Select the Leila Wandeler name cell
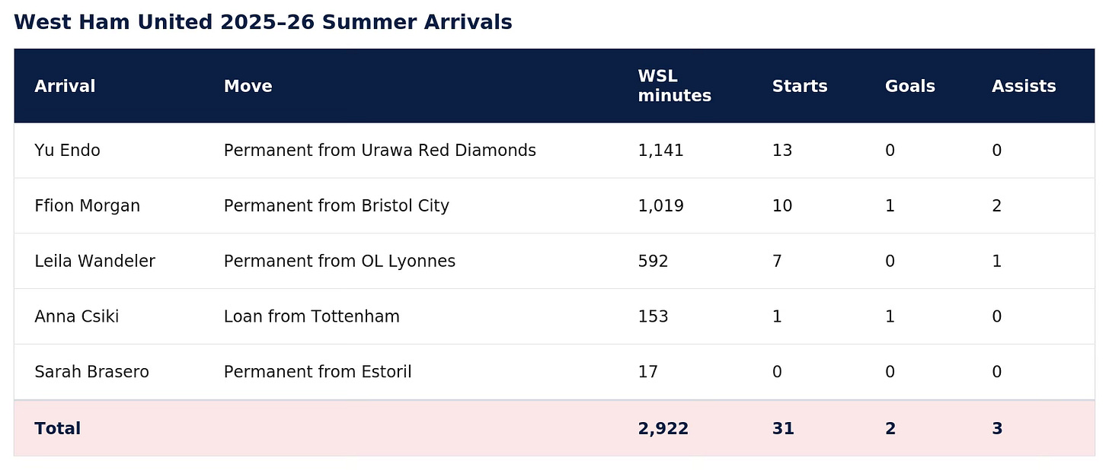 pos(94,262)
